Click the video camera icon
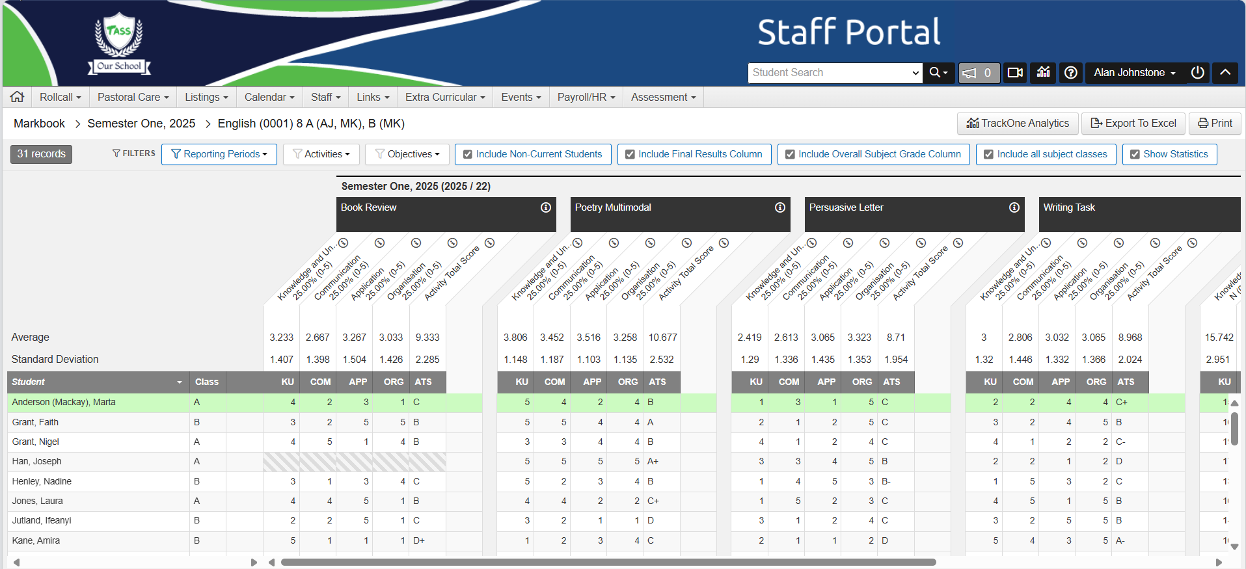The width and height of the screenshot is (1246, 569). (x=1015, y=73)
